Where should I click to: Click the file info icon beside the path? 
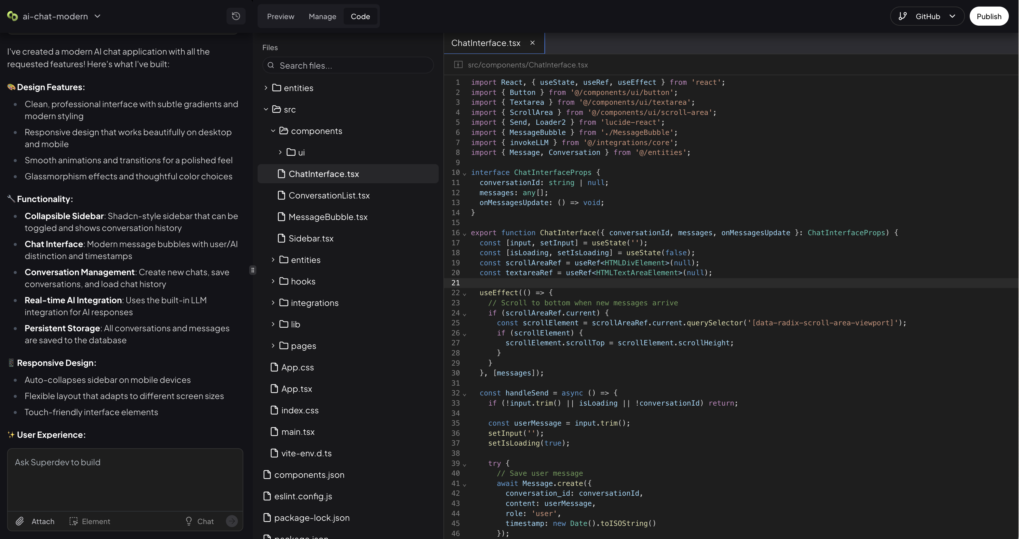pos(458,64)
